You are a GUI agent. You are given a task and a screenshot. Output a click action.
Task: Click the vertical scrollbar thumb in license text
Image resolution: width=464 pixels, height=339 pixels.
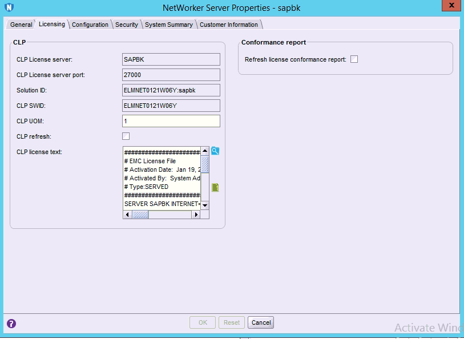click(x=205, y=164)
